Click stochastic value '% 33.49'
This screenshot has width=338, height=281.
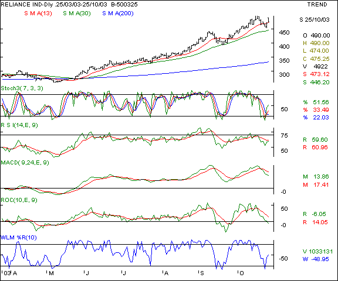coord(316,110)
